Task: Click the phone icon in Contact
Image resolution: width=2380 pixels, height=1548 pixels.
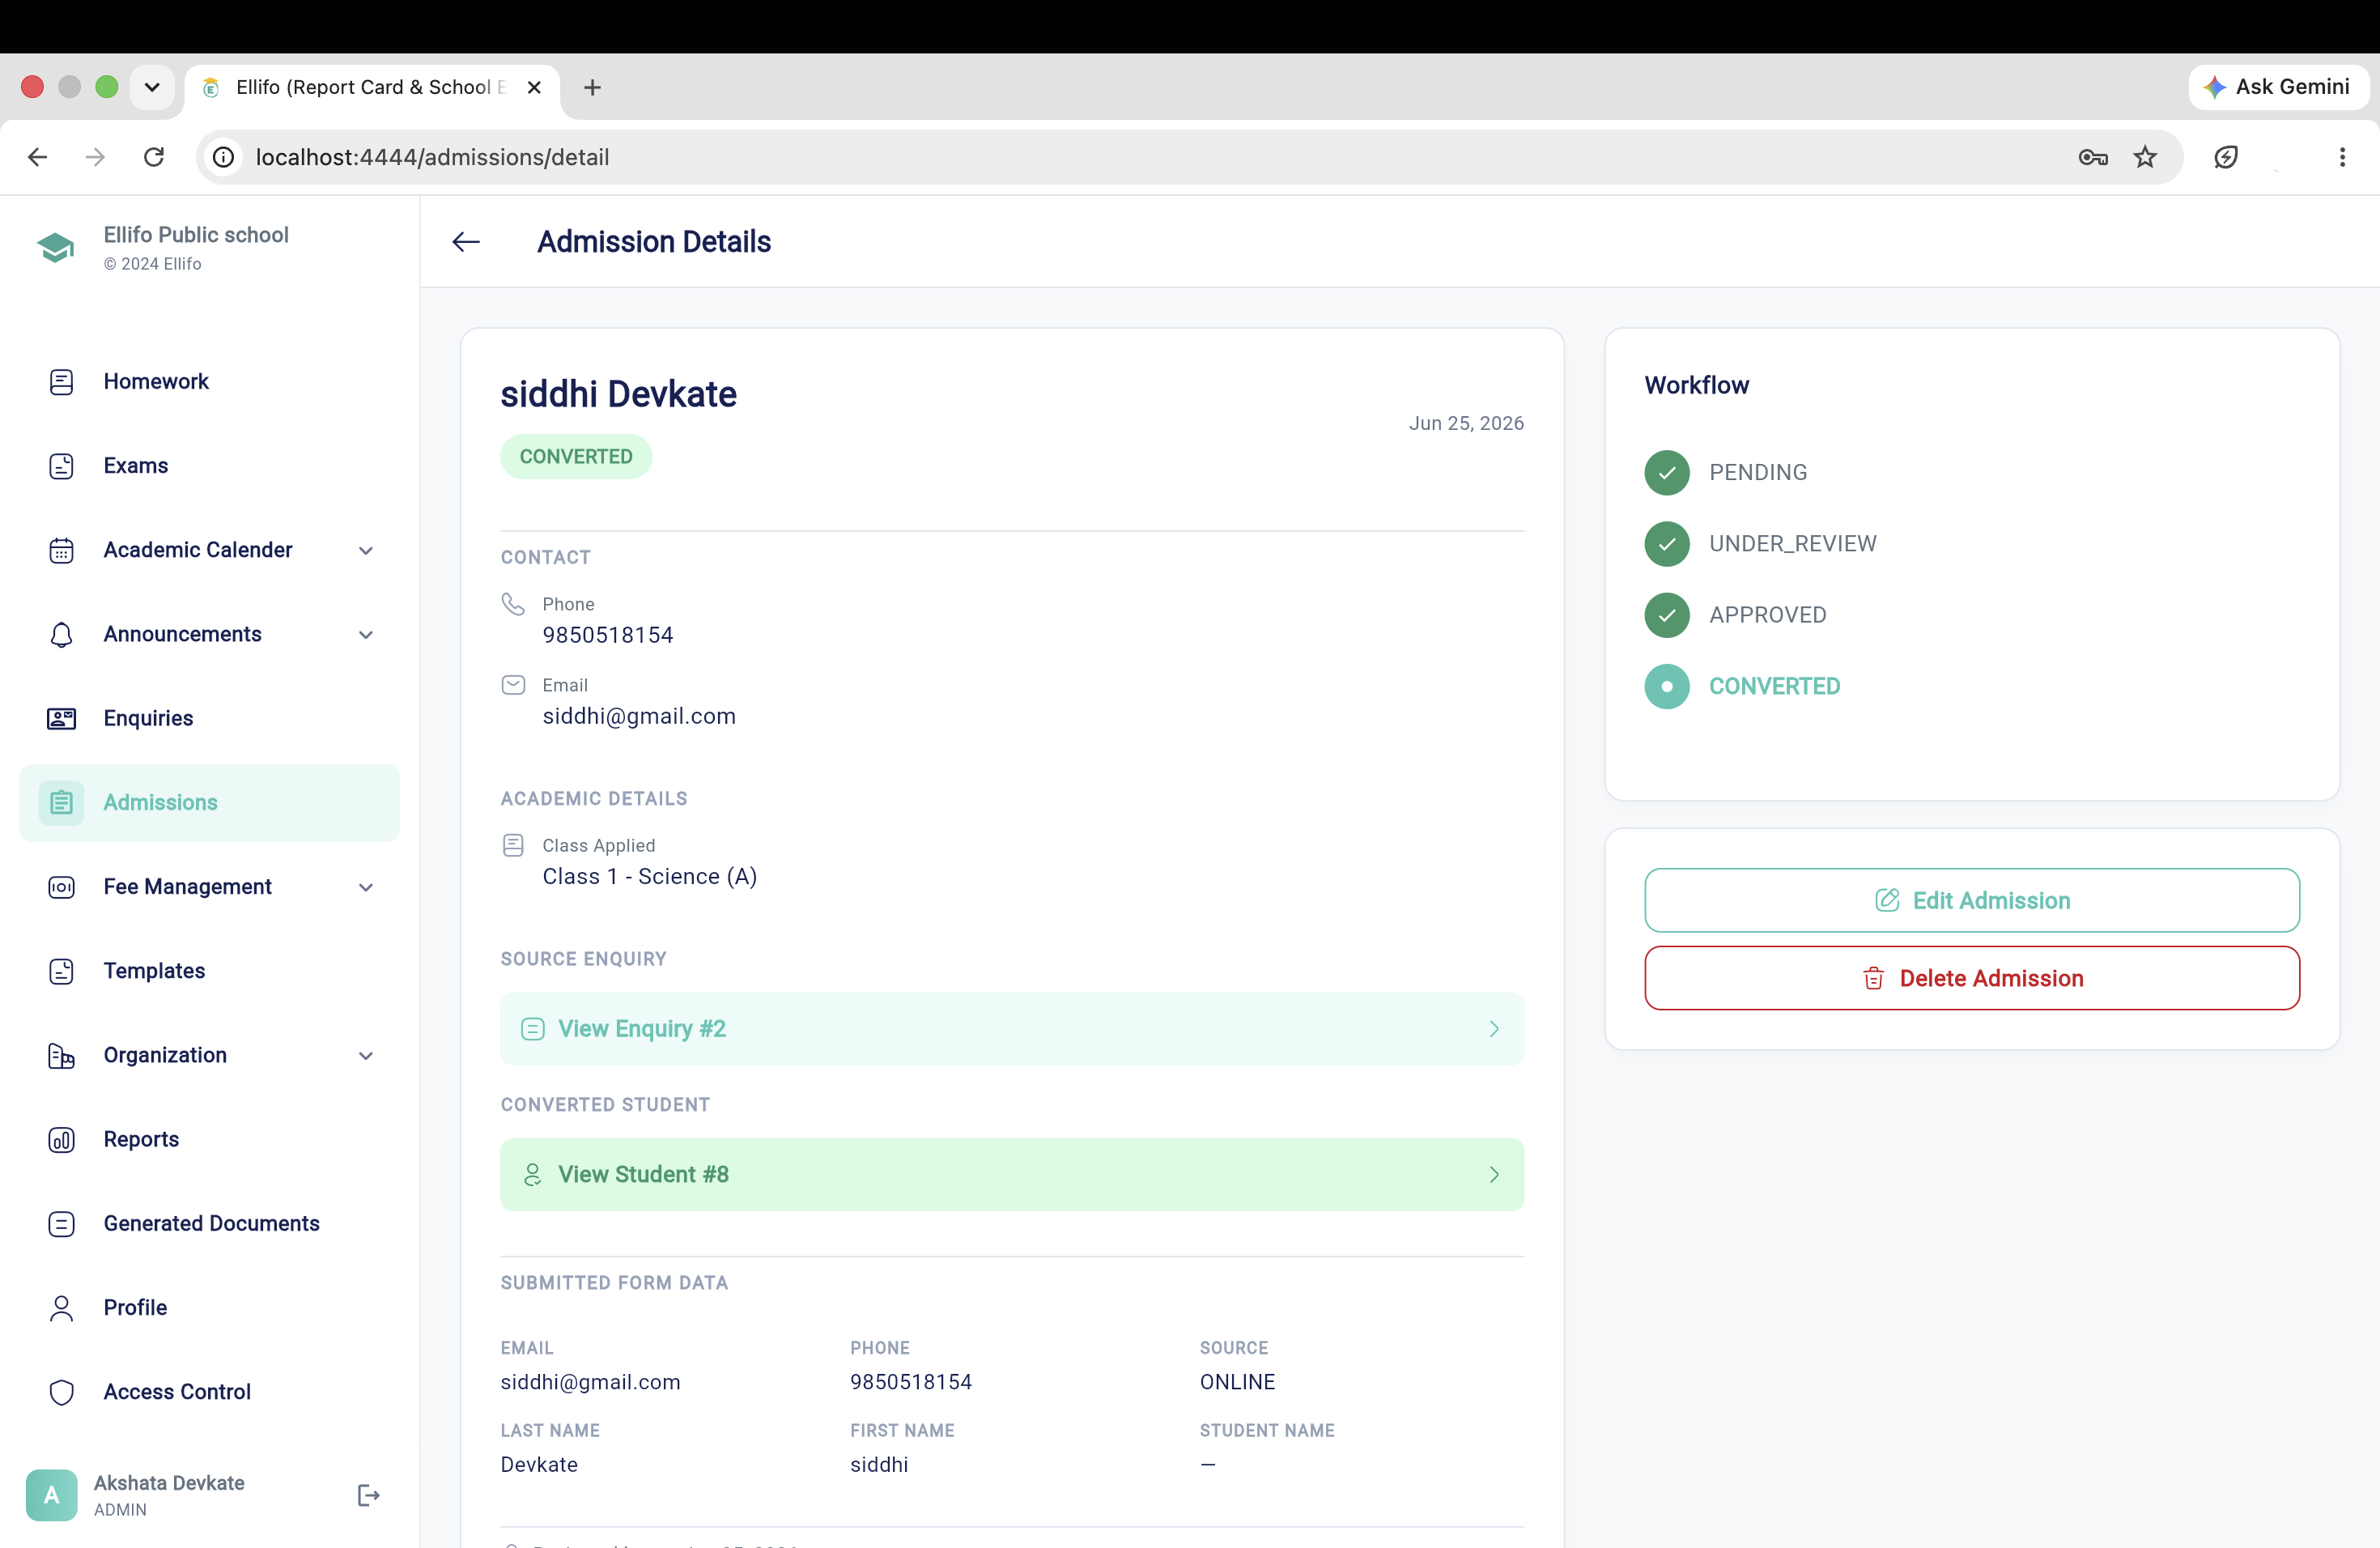Action: [x=513, y=604]
